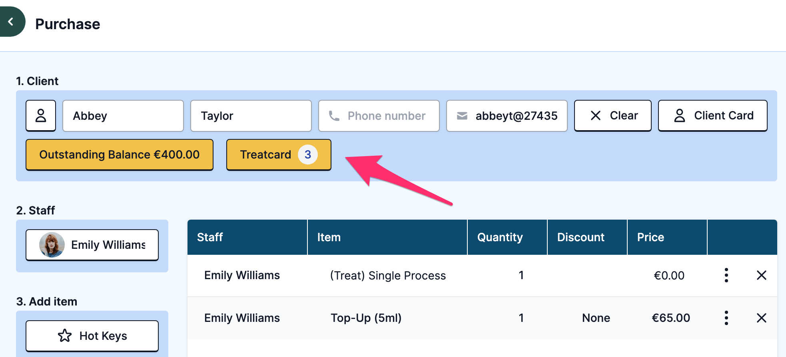
Task: Focus the Phone number field
Action: 379,116
